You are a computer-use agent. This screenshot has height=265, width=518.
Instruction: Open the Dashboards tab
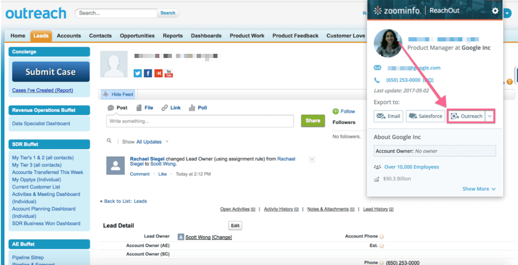click(x=206, y=36)
